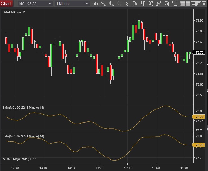Click the zoom in magnifier icon
Viewport: 208px width, 171px height.
(111, 4)
